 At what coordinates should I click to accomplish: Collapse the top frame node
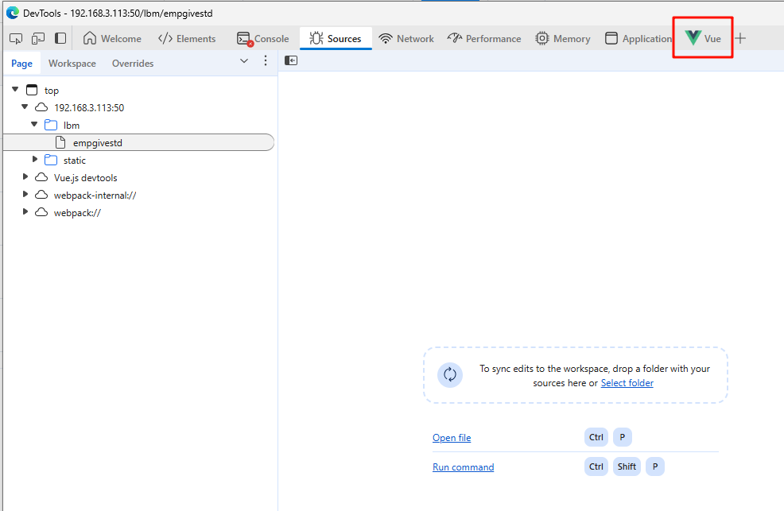click(x=15, y=90)
